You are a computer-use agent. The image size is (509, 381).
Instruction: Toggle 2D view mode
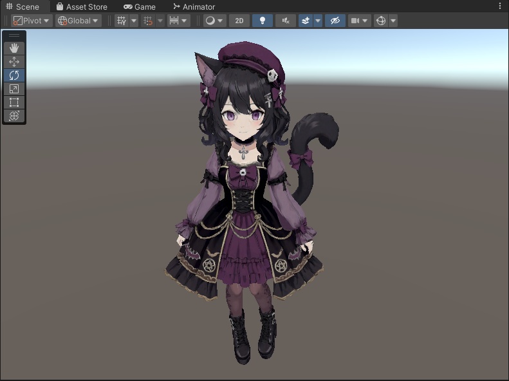pos(239,21)
